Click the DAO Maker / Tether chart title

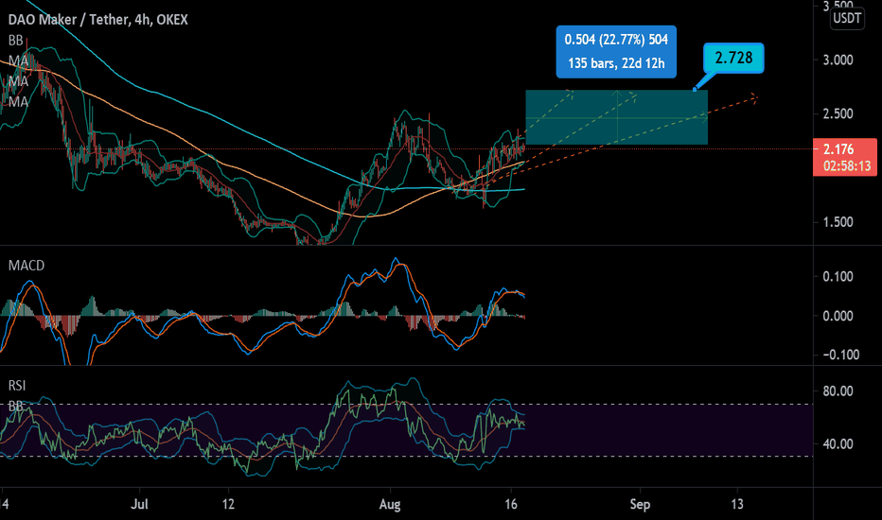(x=97, y=20)
